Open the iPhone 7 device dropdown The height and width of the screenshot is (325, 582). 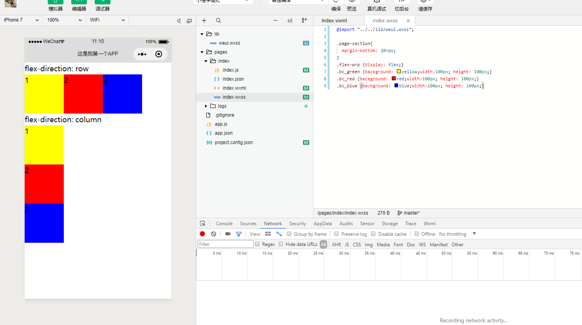tap(21, 20)
